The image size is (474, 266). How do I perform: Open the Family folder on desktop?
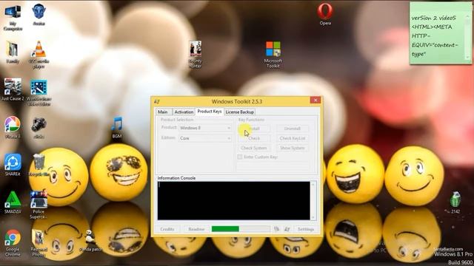click(x=13, y=52)
